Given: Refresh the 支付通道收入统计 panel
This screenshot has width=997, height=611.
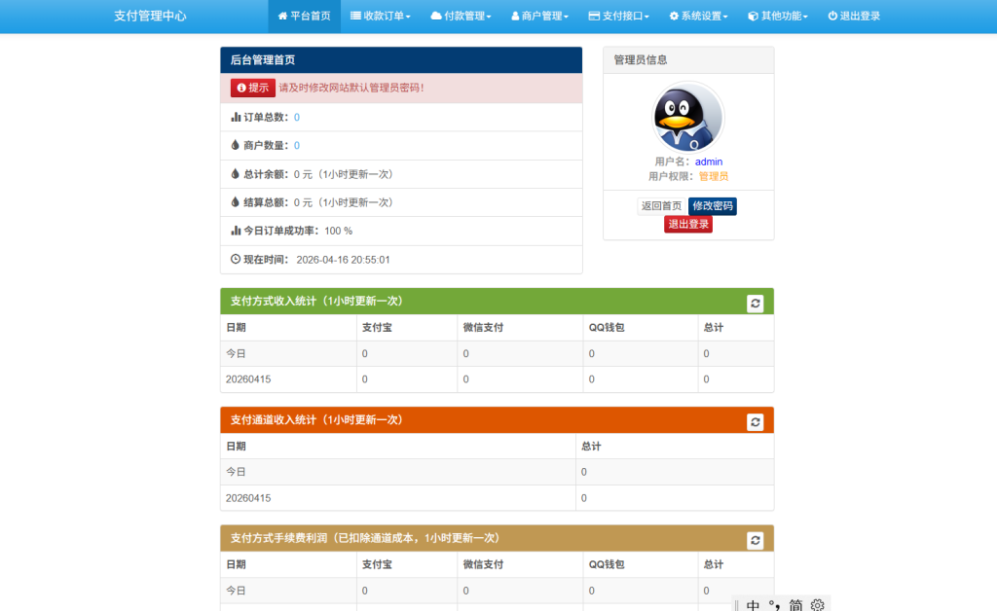Looking at the screenshot, I should click(755, 420).
